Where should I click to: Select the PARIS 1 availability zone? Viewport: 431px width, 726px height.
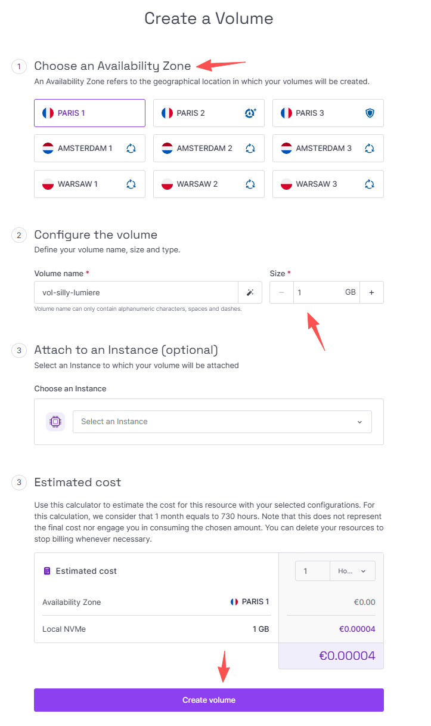89,113
